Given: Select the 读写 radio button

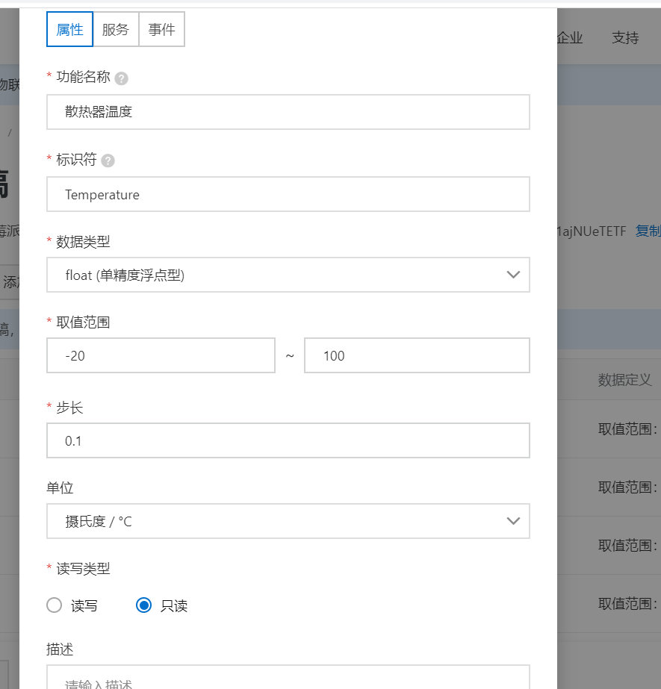Looking at the screenshot, I should tap(54, 605).
